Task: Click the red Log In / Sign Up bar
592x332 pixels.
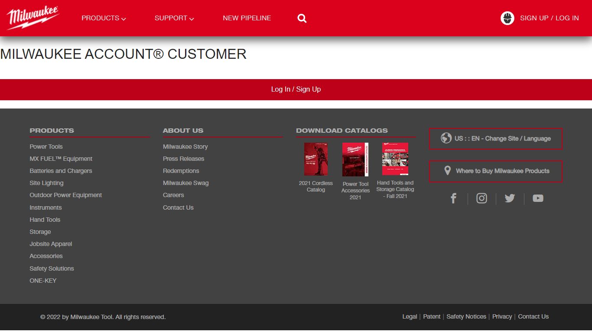Action: coord(296,89)
